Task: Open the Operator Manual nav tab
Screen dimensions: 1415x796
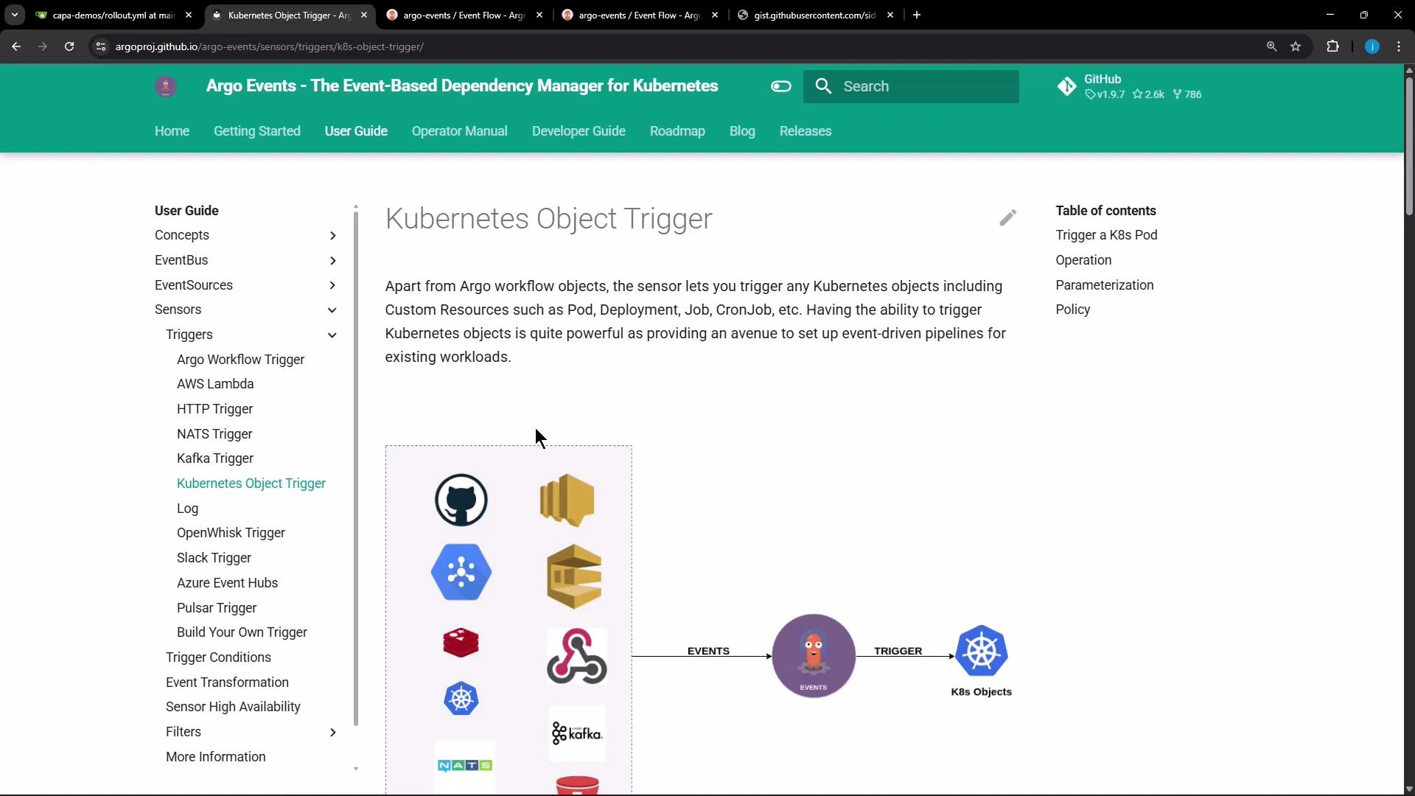Action: [459, 131]
